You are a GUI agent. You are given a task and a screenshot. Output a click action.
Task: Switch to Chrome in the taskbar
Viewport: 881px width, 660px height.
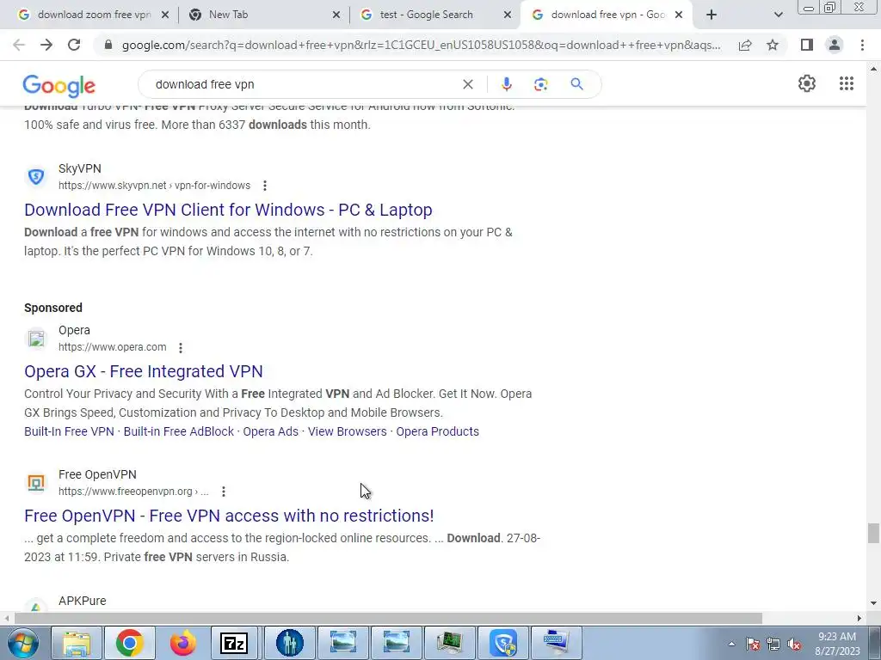point(130,643)
